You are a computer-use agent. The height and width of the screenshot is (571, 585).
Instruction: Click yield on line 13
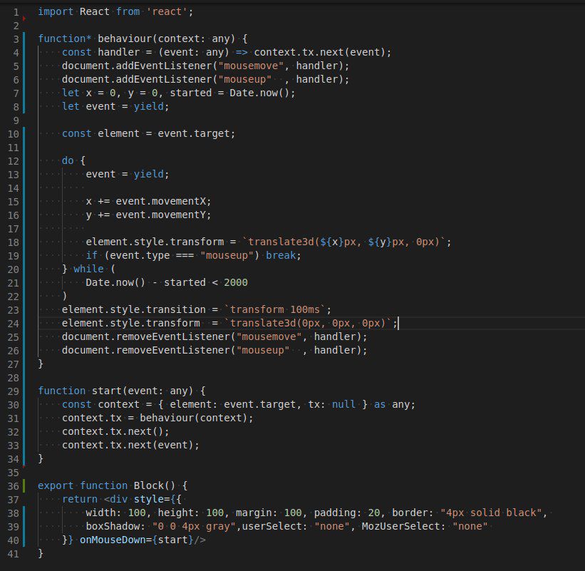(x=148, y=174)
